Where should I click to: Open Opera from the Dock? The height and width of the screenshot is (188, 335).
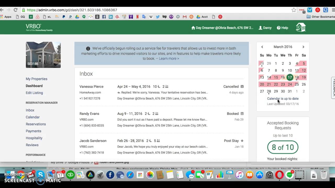tap(279, 175)
